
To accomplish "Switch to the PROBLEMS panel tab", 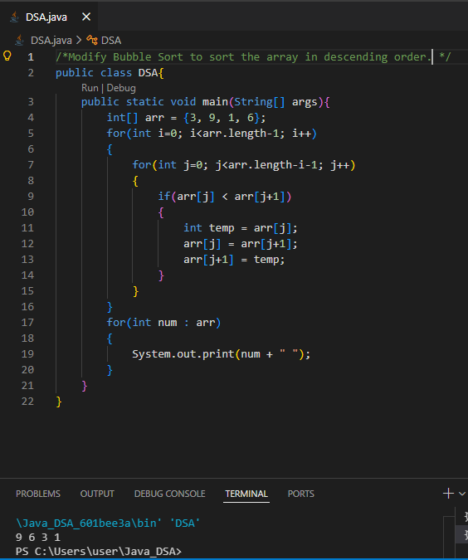I will coord(38,494).
